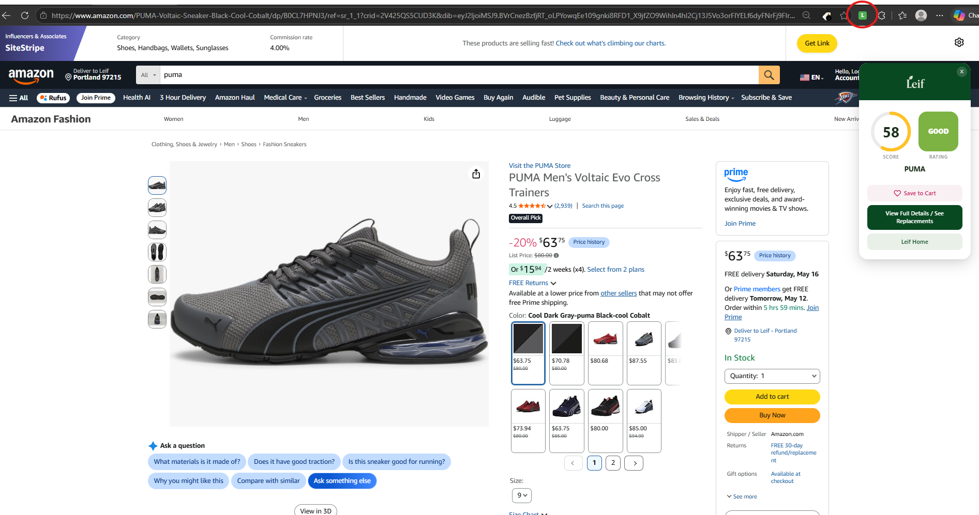Open the browser three-dot menu
The width and height of the screenshot is (979, 515).
pyautogui.click(x=940, y=15)
